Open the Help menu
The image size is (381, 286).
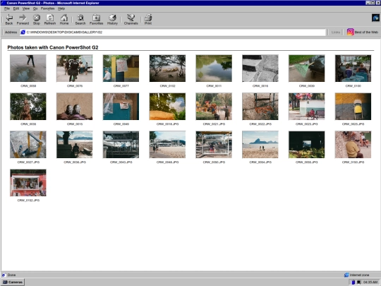point(61,8)
